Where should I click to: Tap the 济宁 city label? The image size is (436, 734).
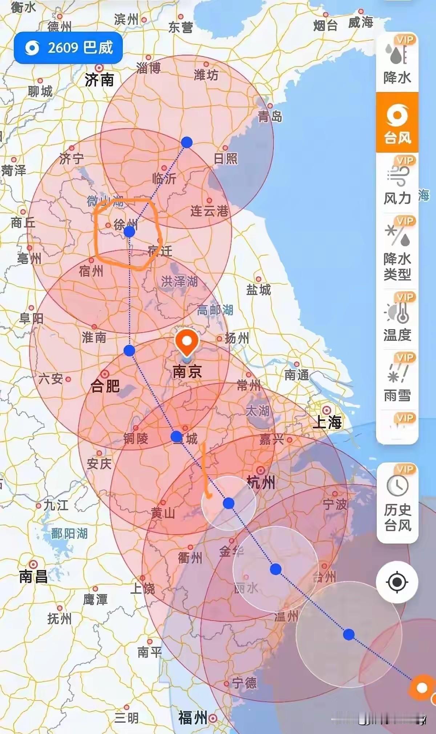[72, 159]
